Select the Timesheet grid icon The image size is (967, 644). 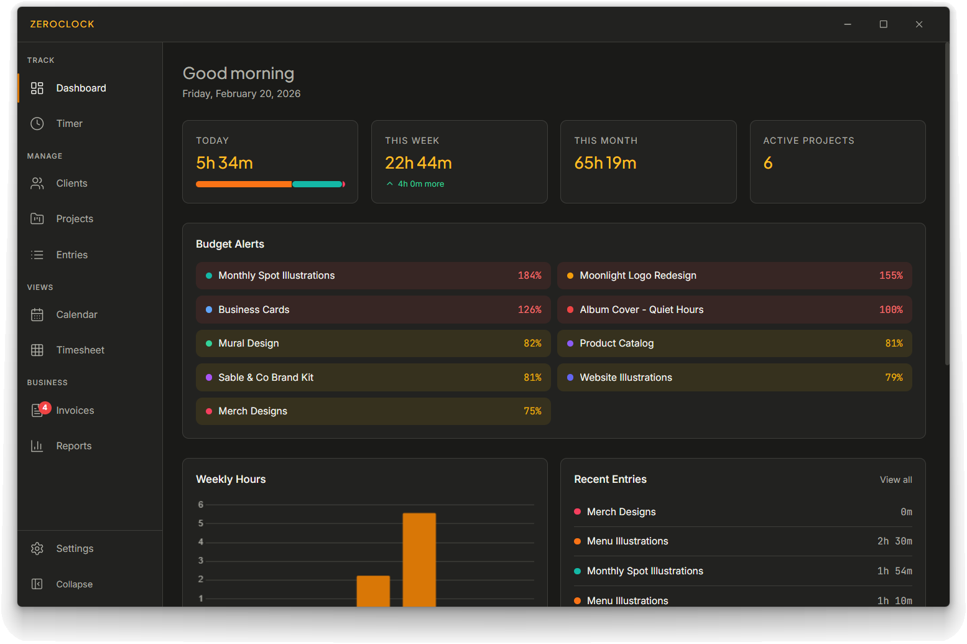point(37,350)
